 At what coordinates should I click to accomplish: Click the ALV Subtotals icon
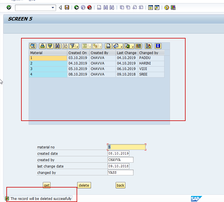coord(95,46)
